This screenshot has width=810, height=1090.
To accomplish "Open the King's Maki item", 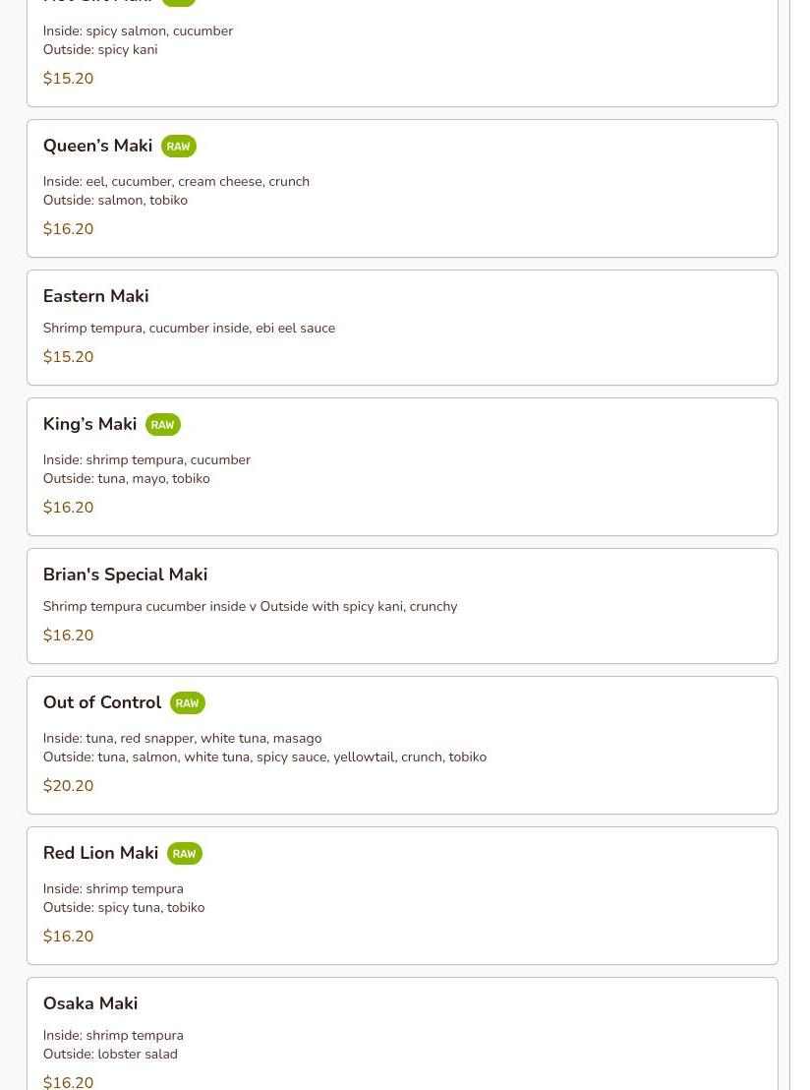I will [x=89, y=424].
